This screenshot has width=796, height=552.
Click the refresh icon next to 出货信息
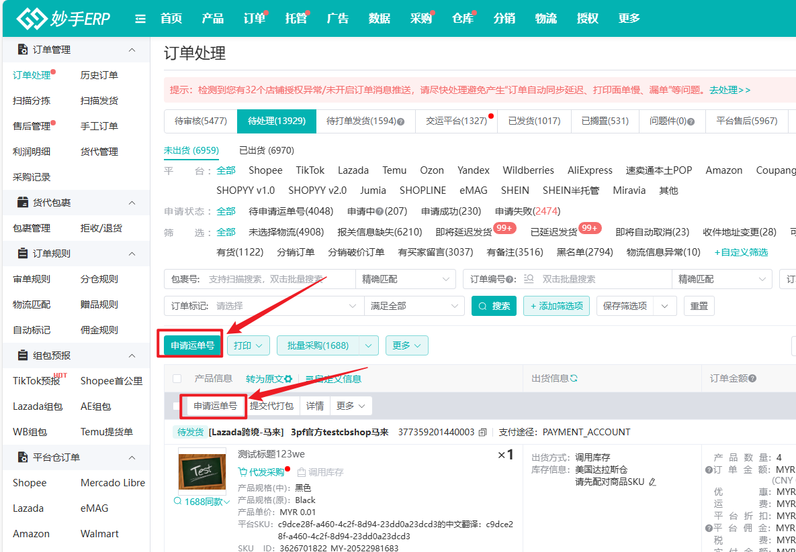(574, 378)
